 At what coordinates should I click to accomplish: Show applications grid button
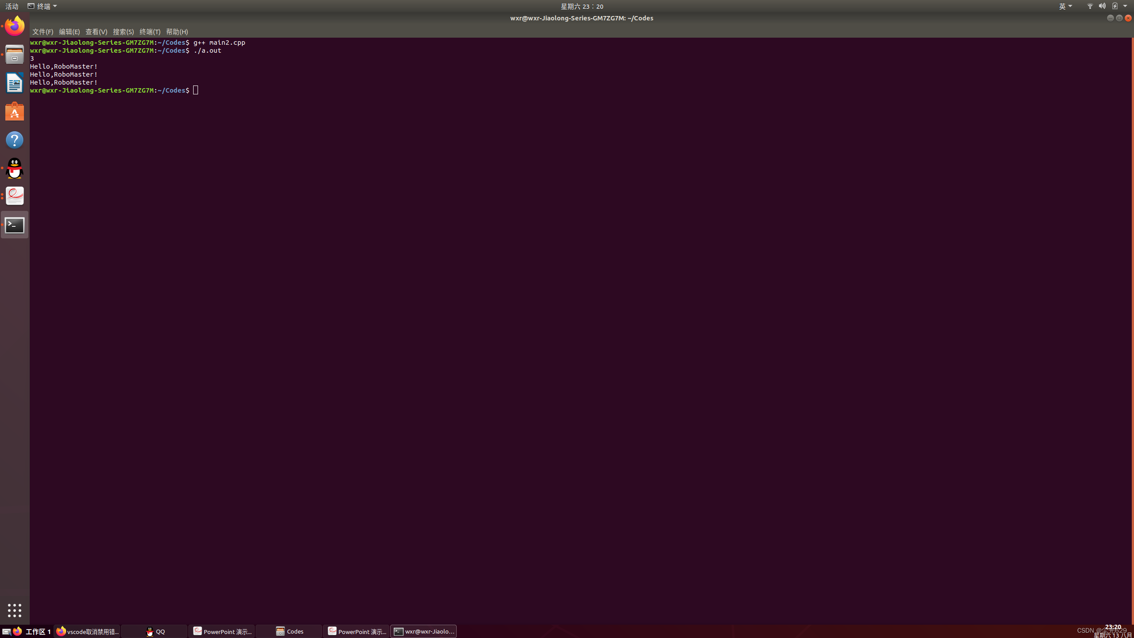pyautogui.click(x=15, y=611)
